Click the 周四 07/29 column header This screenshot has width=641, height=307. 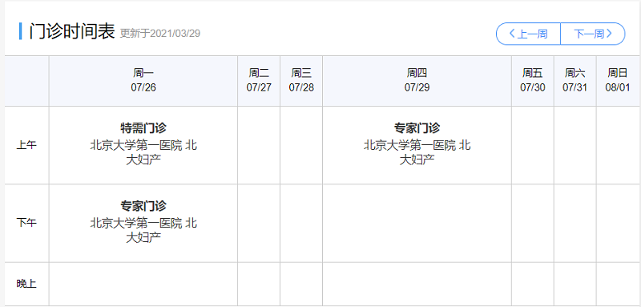417,80
